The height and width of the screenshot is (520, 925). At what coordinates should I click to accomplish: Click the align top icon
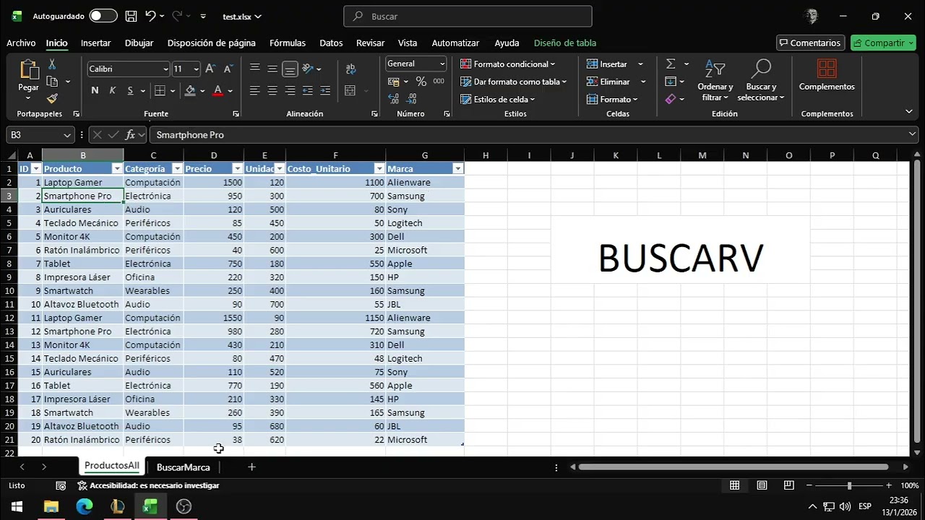254,69
